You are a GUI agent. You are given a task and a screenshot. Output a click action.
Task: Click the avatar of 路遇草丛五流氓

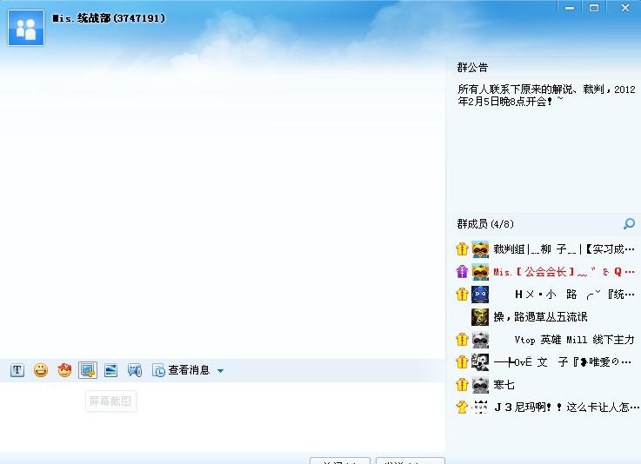pyautogui.click(x=480, y=317)
